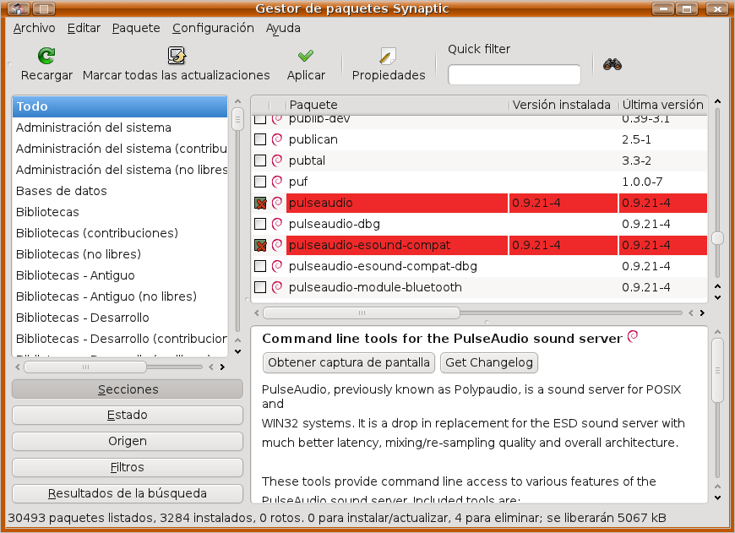Click the sections list horizontal scrollbar

(85, 367)
